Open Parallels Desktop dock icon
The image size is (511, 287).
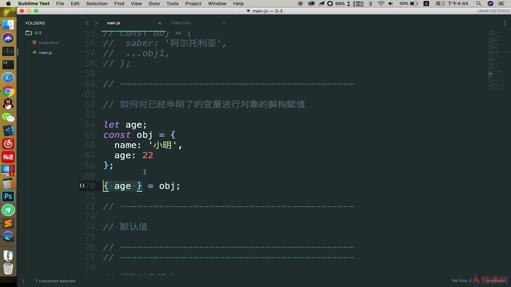[8, 170]
